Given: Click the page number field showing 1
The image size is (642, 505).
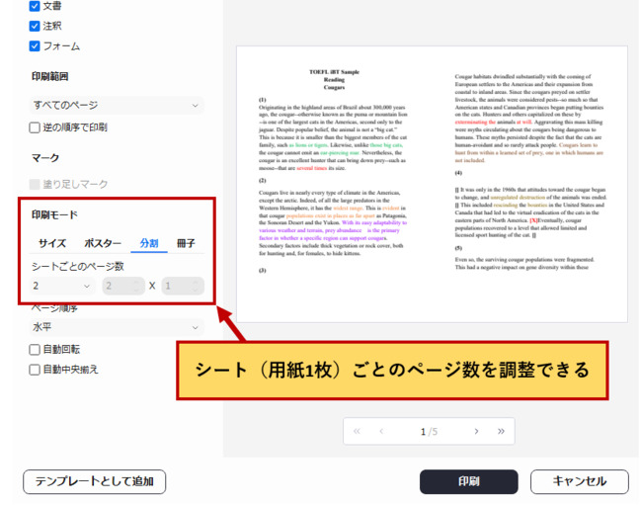Looking at the screenshot, I should (x=423, y=431).
